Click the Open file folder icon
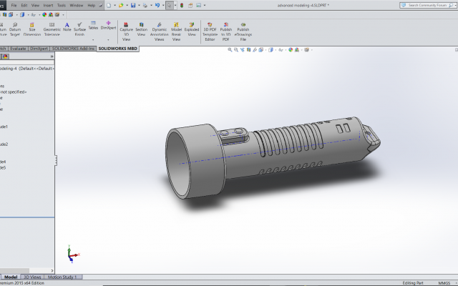 click(x=121, y=5)
